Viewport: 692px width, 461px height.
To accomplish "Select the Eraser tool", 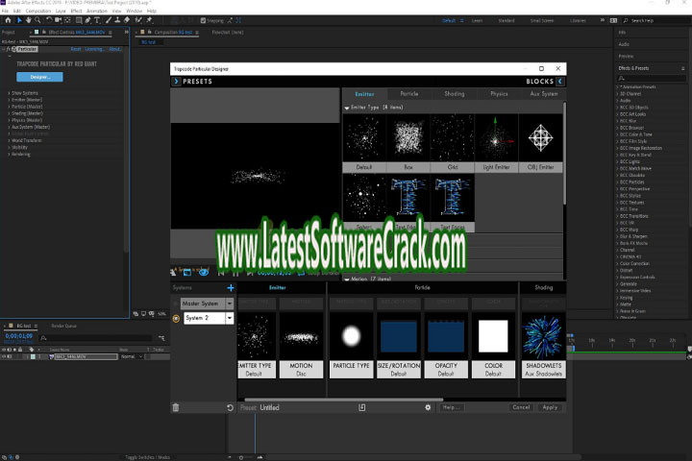I will 127,20.
